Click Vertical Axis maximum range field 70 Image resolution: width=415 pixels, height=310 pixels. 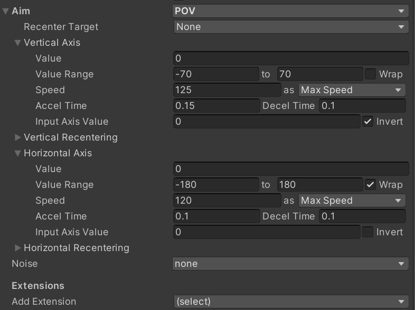pyautogui.click(x=320, y=74)
